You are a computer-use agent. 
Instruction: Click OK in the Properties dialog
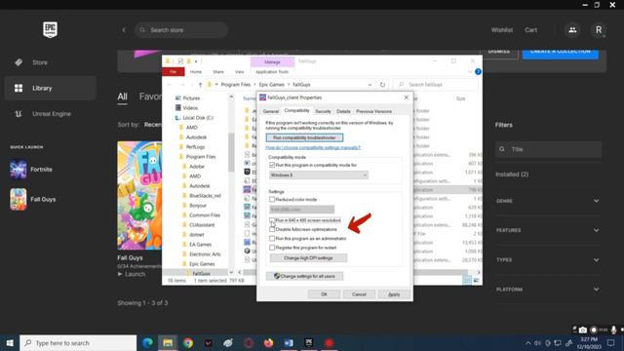coord(324,294)
